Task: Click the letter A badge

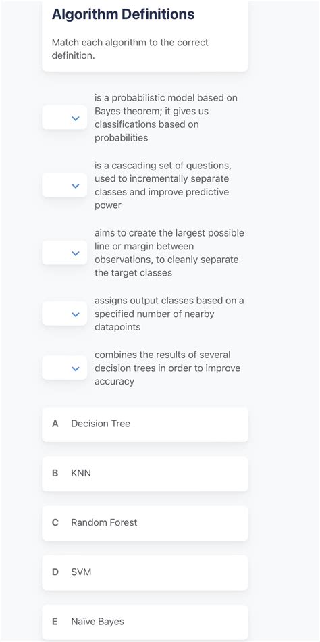Action: click(x=55, y=424)
